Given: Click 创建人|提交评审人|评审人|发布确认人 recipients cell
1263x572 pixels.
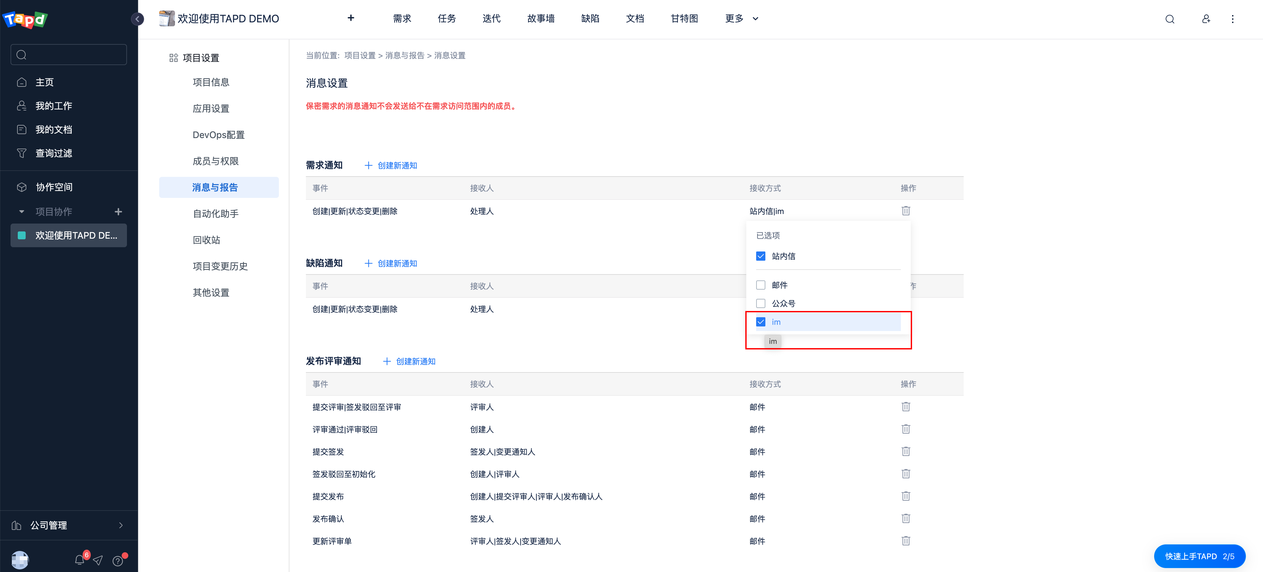Looking at the screenshot, I should [x=536, y=496].
